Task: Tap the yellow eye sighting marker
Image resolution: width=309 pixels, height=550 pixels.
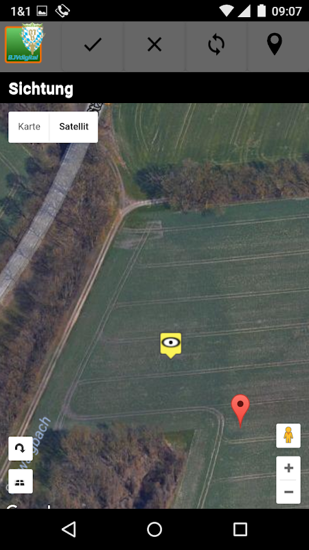Action: point(170,345)
